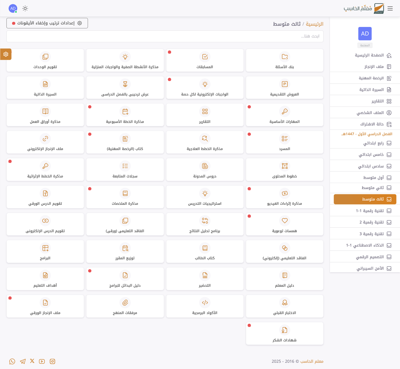This screenshot has width=400, height=369.
Task: Select the العروض التقديمية presentations icon
Action: [x=284, y=84]
